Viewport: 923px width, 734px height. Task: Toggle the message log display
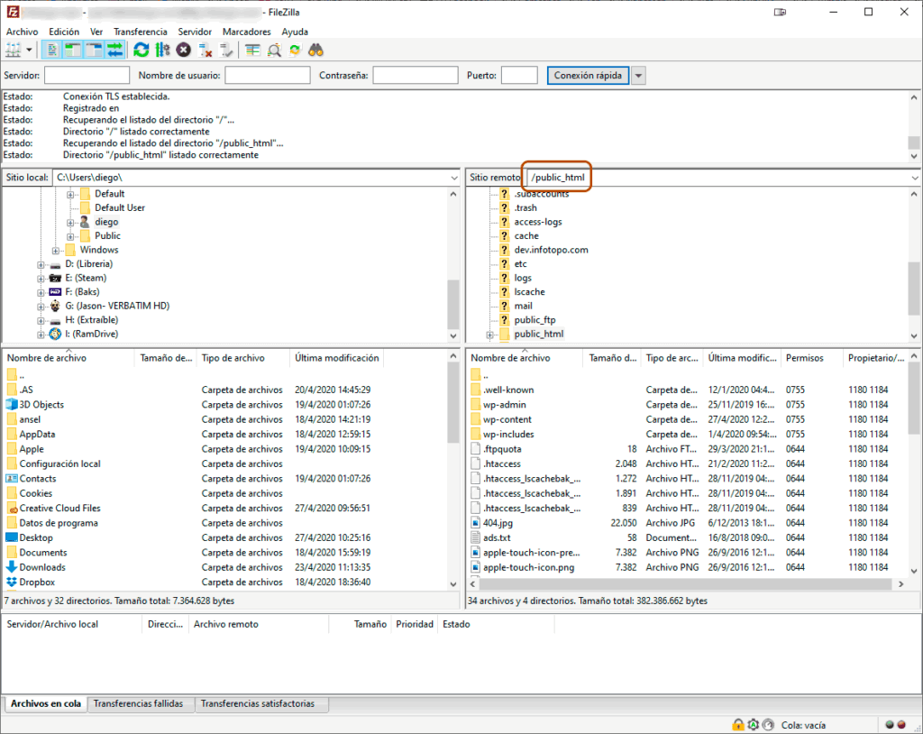(52, 50)
